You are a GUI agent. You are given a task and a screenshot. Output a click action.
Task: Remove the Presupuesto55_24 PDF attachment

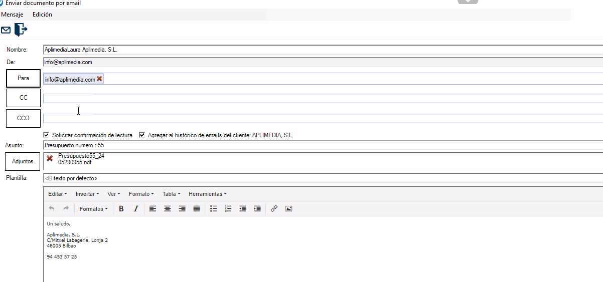pos(49,158)
